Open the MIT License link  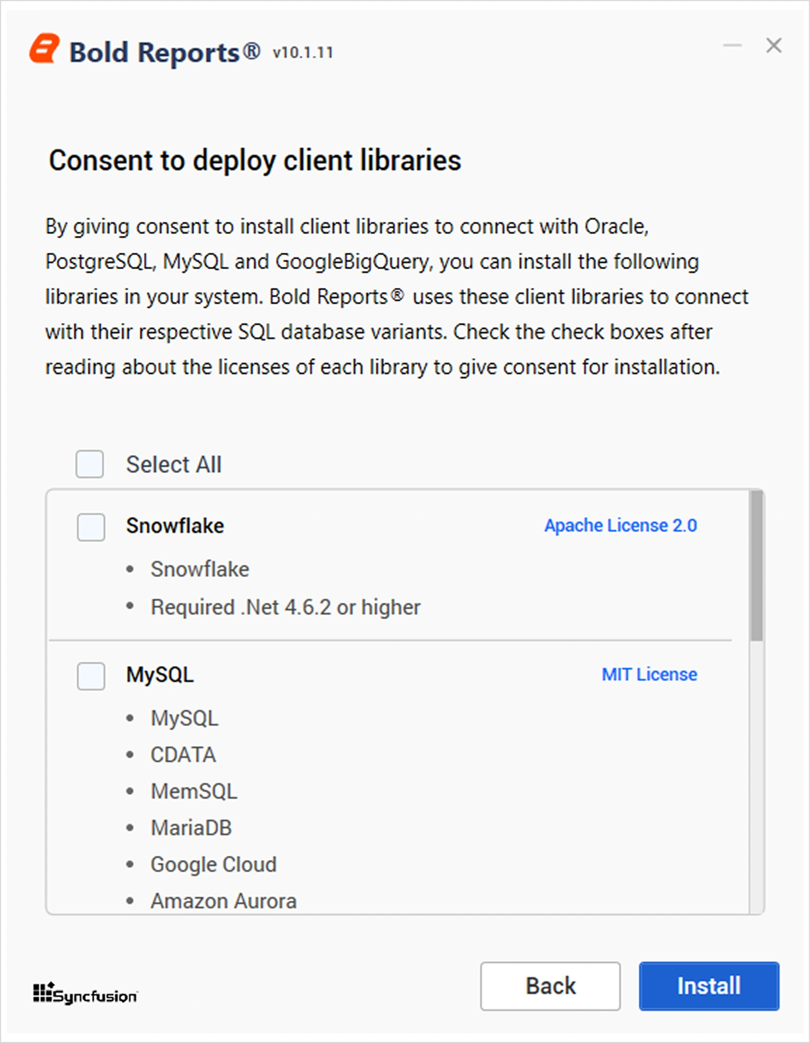649,675
